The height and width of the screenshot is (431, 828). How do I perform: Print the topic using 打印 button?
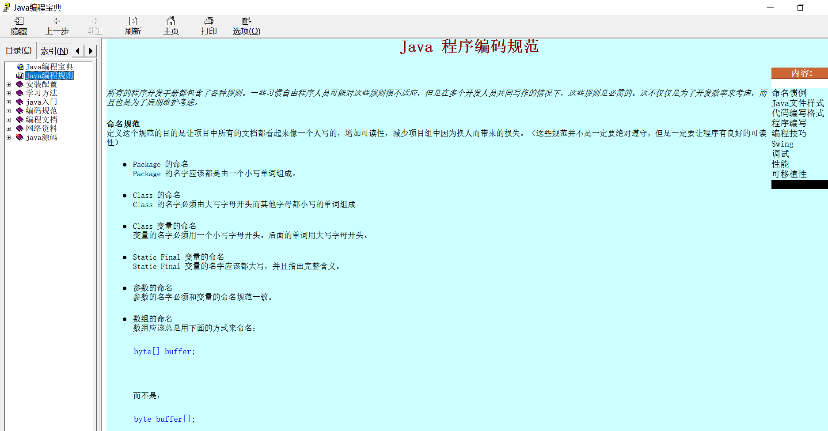pos(209,26)
